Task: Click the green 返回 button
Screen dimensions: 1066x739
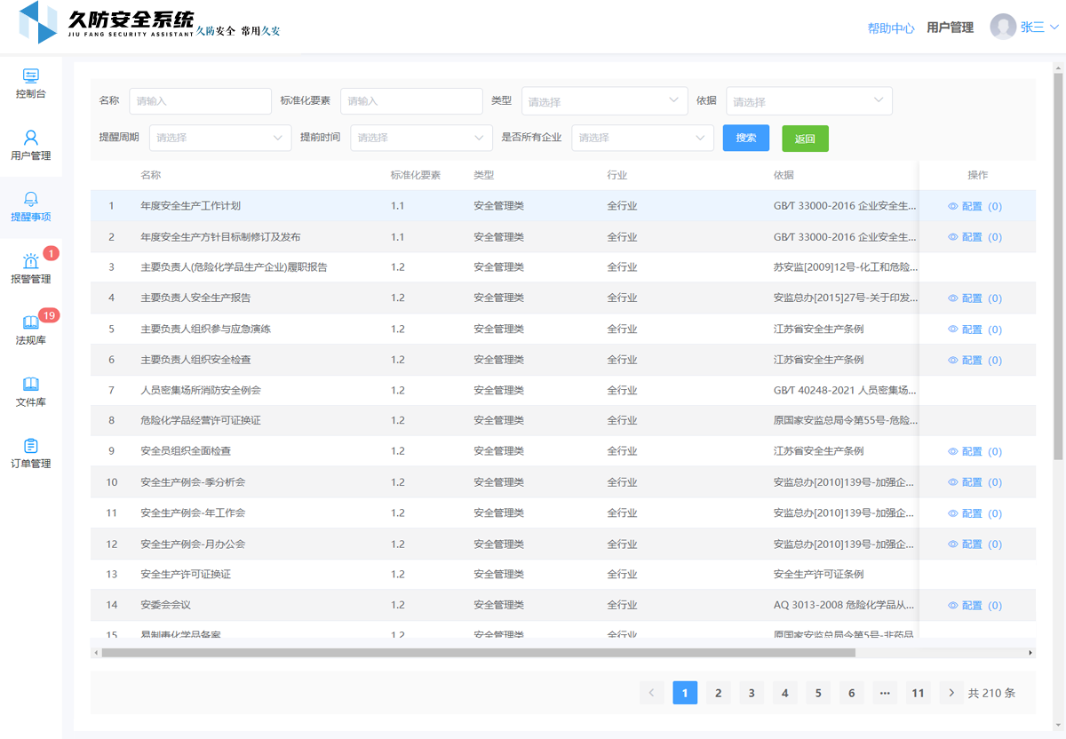Action: 805,139
